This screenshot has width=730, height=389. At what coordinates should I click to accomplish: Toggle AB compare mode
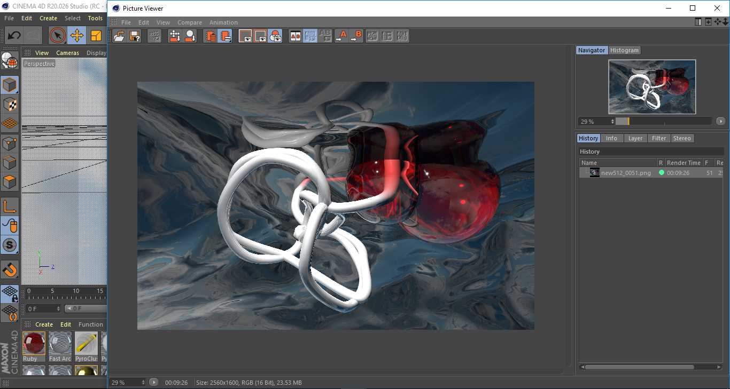point(295,36)
